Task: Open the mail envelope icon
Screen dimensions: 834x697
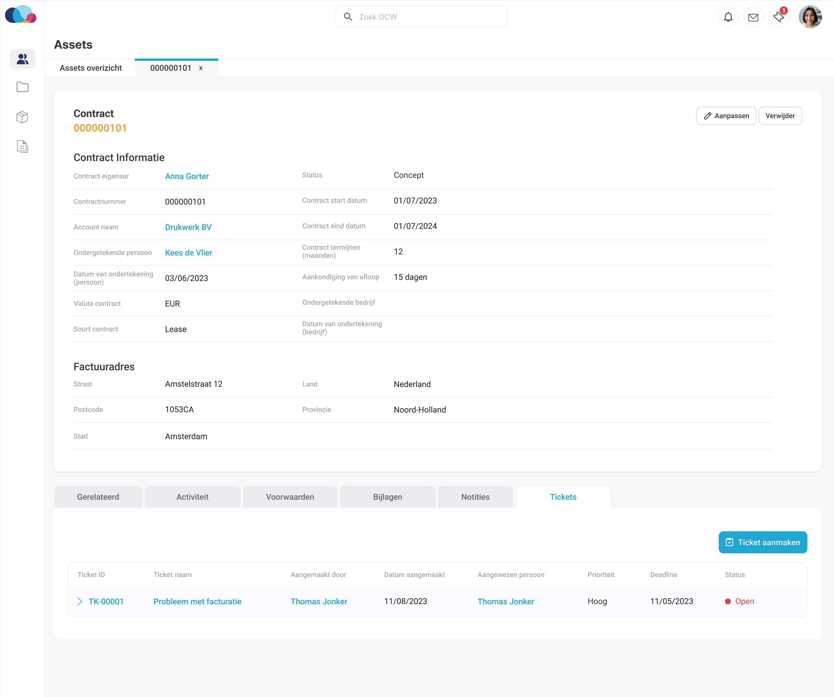Action: (753, 17)
